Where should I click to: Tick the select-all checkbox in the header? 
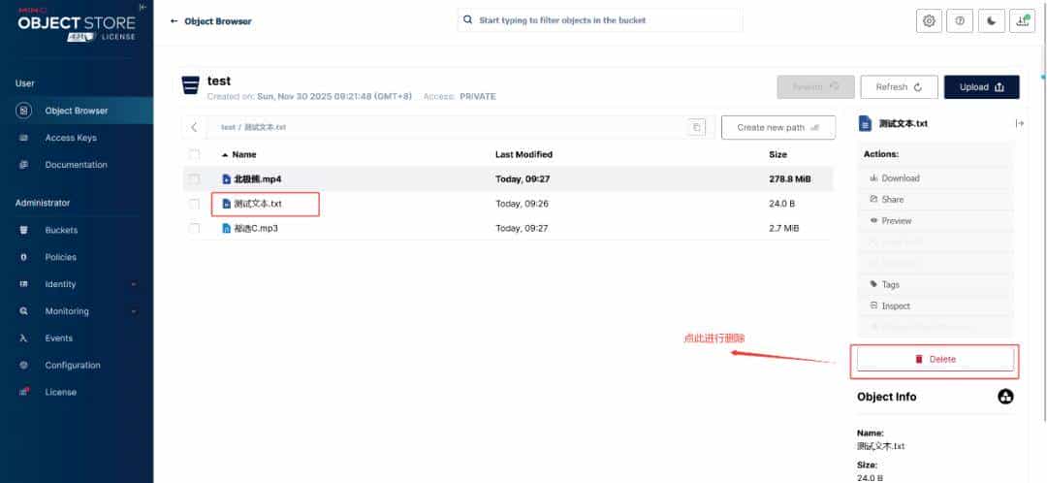click(x=194, y=154)
